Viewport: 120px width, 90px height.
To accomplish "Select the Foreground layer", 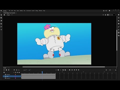I will click(8, 74).
